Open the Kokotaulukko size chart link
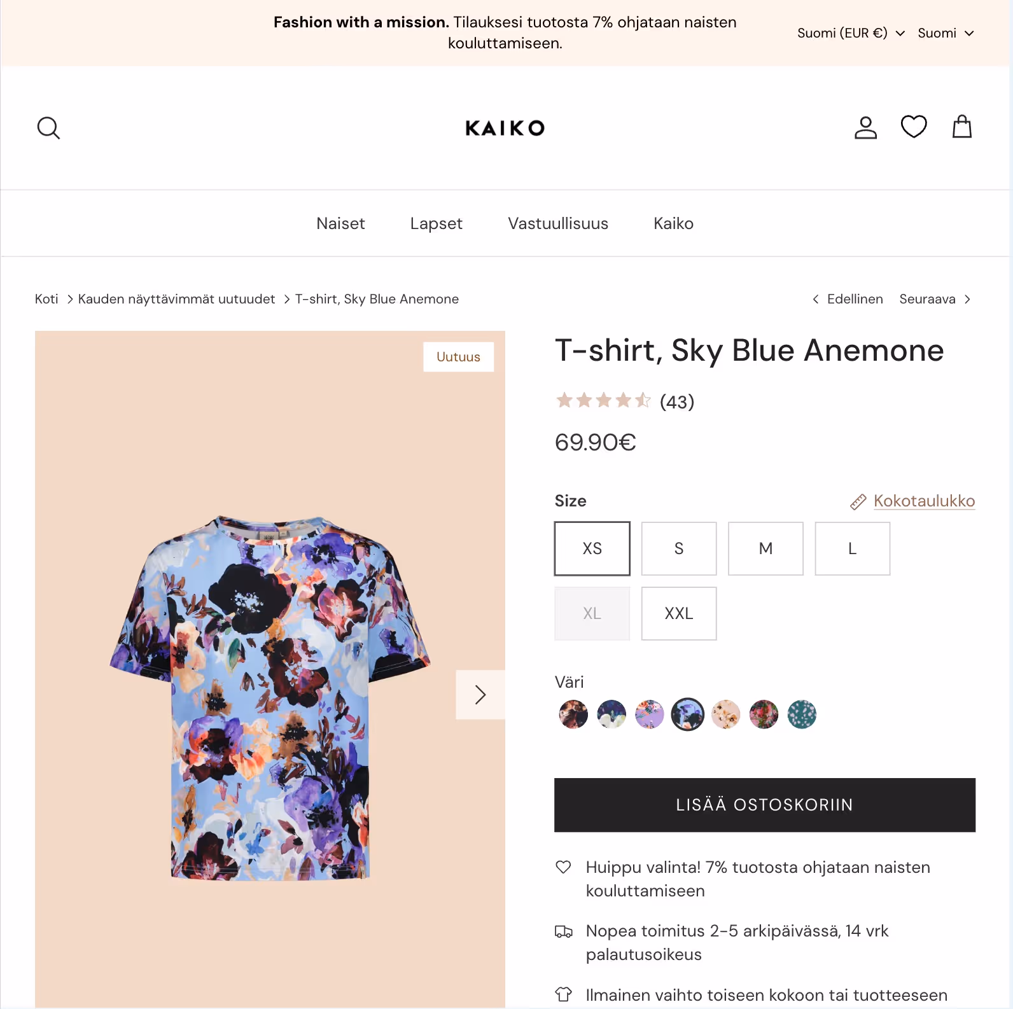The height and width of the screenshot is (1009, 1013). point(924,501)
